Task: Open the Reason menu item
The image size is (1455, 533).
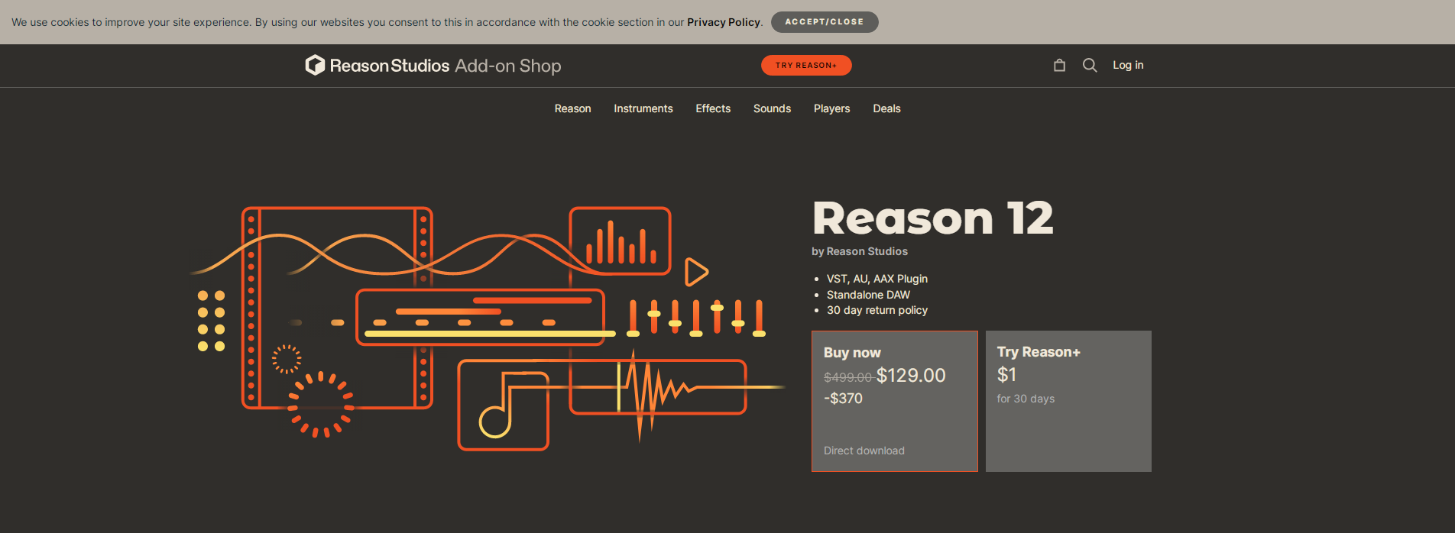Action: (572, 108)
